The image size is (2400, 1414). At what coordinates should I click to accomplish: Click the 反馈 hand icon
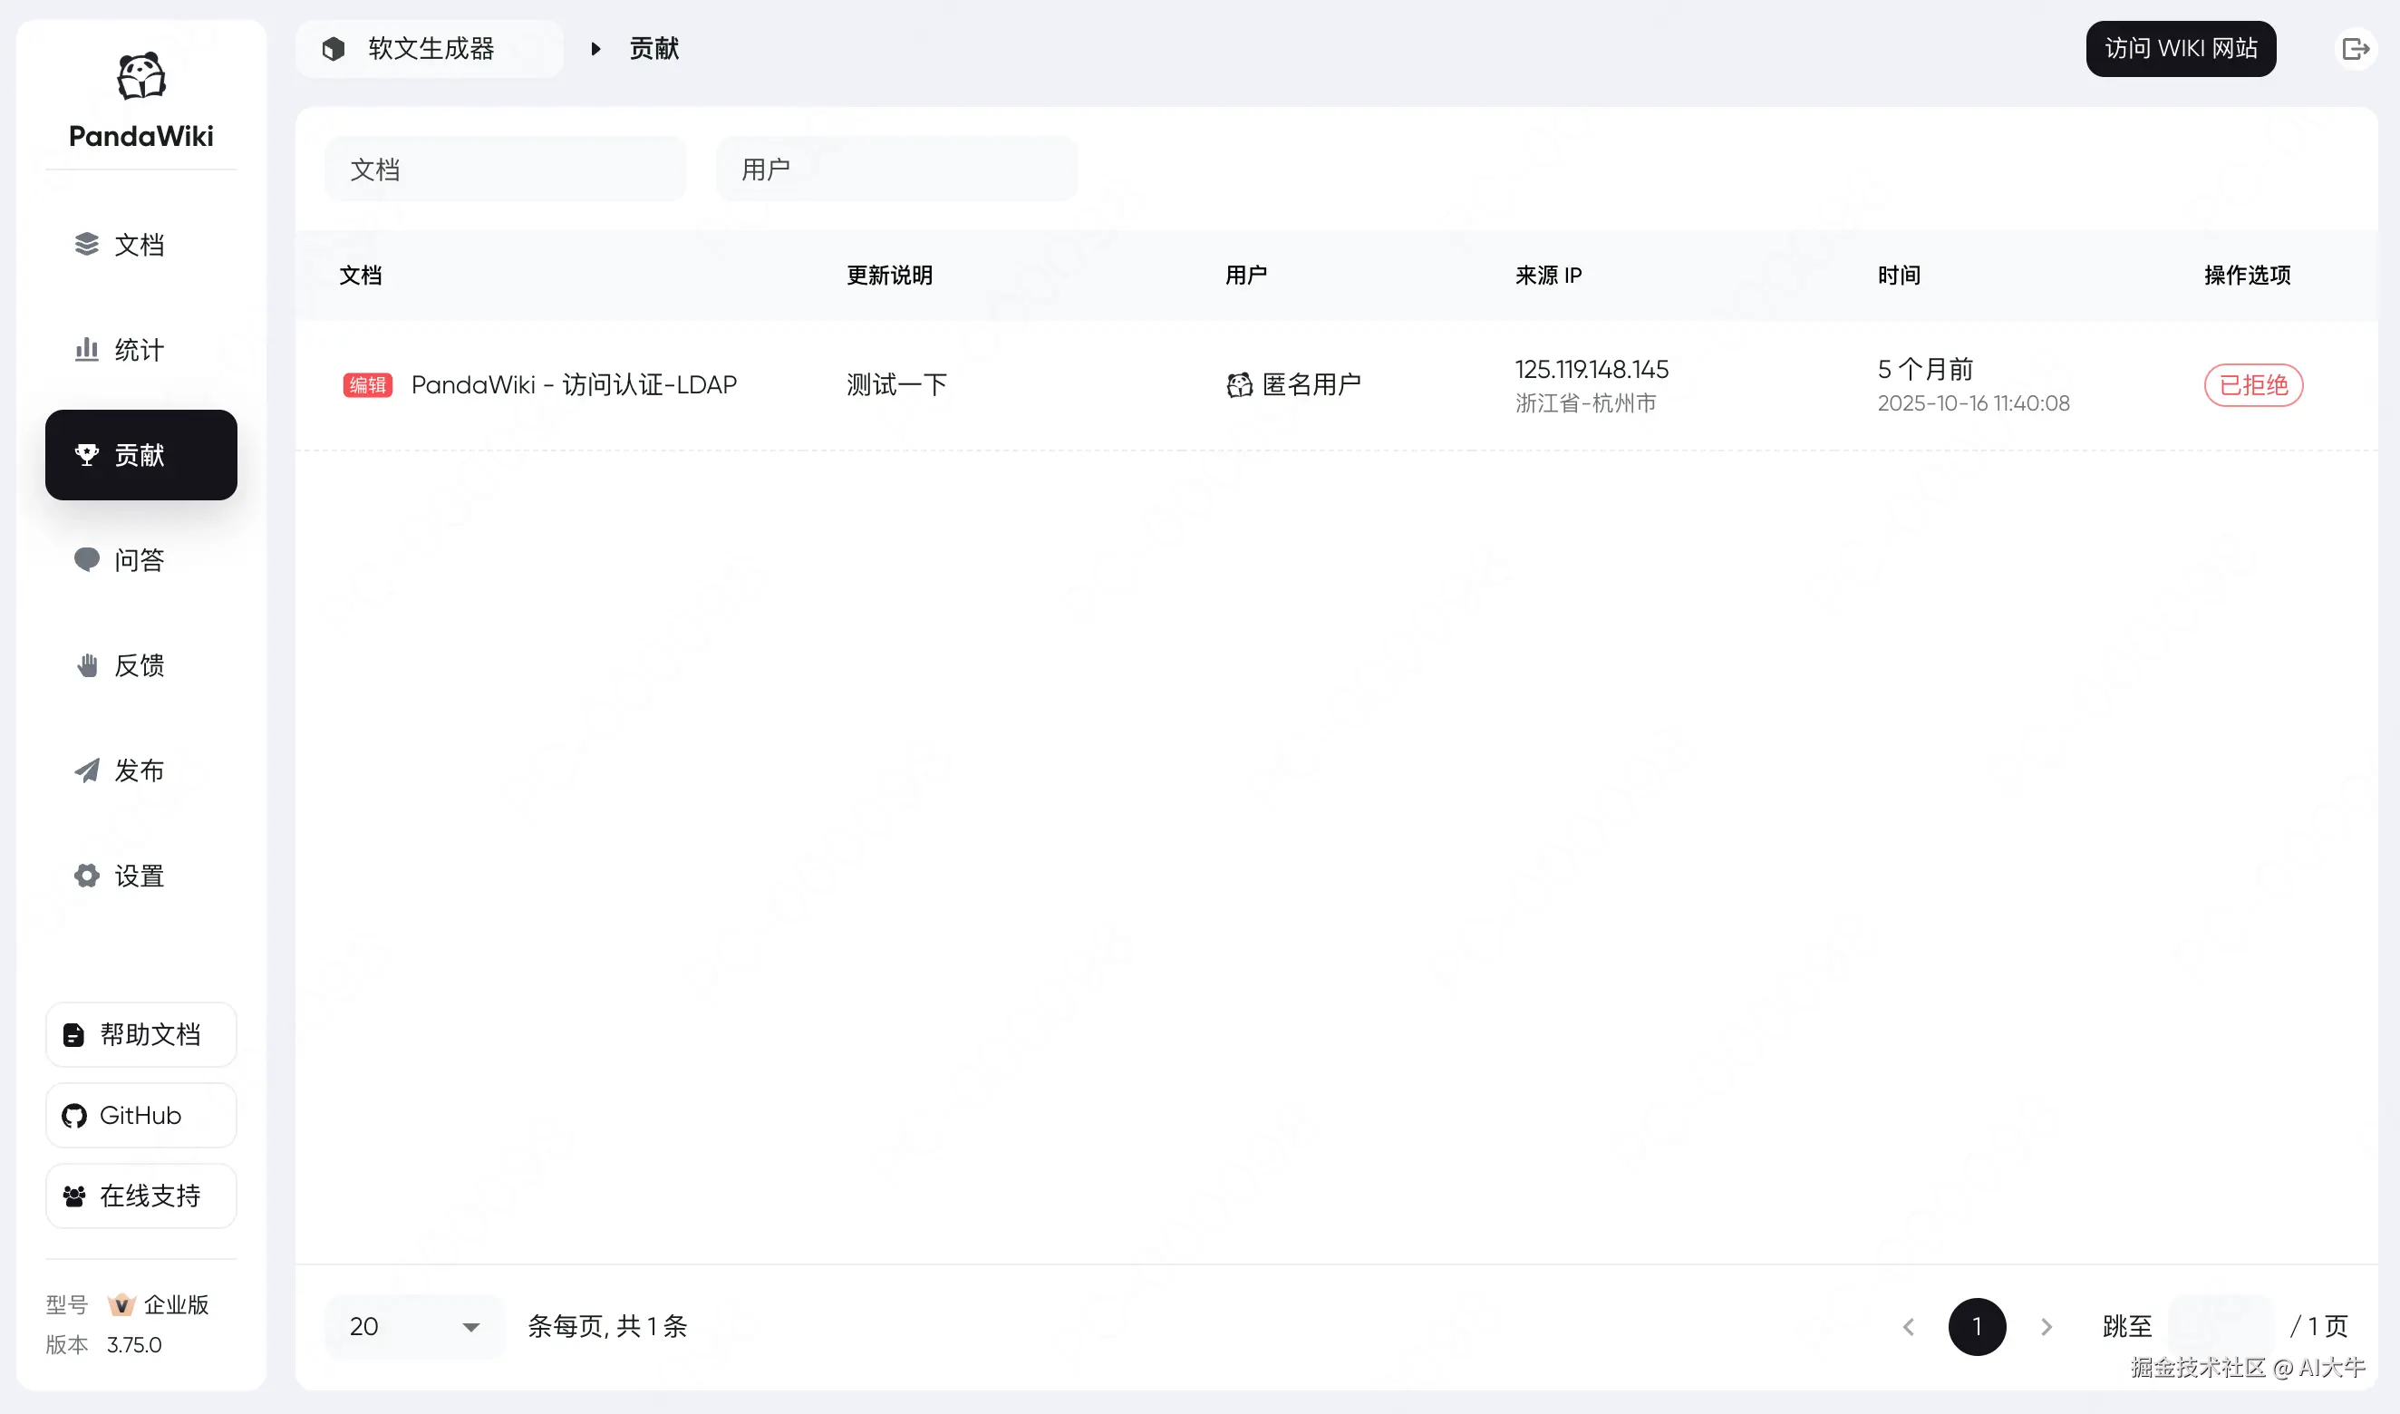[x=87, y=665]
